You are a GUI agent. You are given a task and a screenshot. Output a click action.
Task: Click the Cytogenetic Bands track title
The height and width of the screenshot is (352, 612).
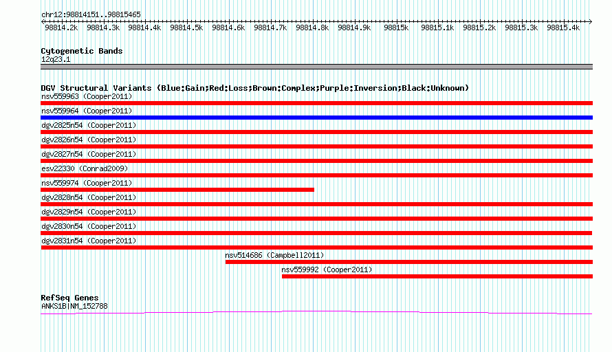82,51
